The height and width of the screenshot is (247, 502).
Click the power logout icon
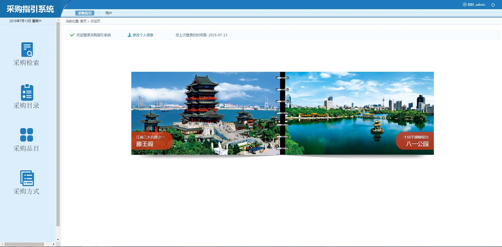click(493, 5)
